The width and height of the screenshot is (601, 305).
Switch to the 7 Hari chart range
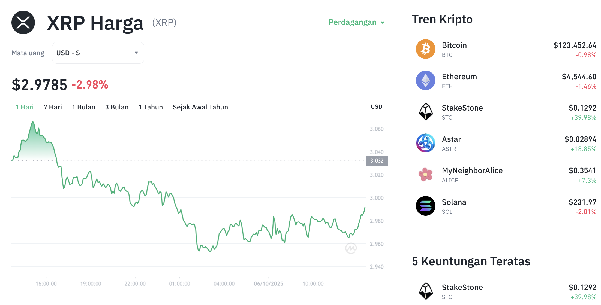(53, 107)
